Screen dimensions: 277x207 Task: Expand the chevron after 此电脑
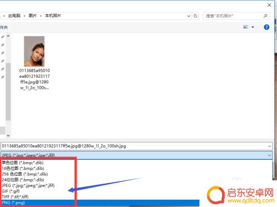tap(24, 16)
